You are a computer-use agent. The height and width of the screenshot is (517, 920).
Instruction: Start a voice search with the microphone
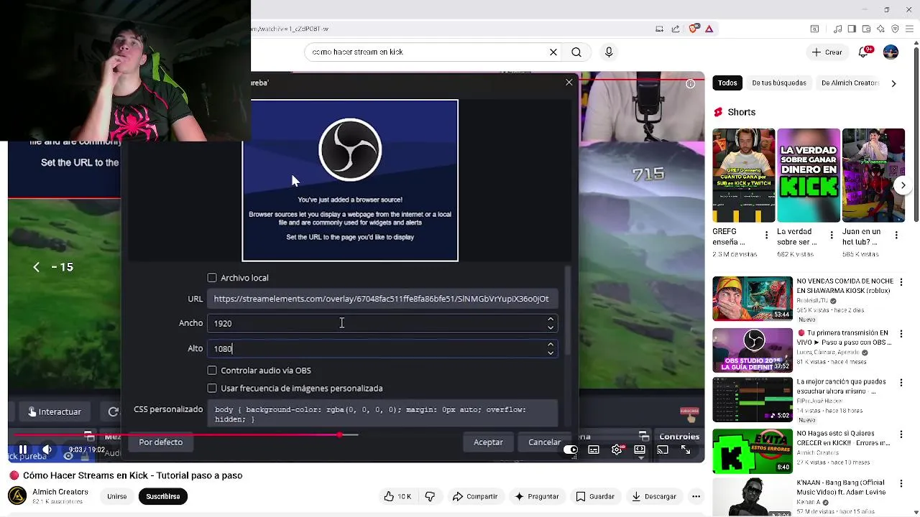point(609,52)
